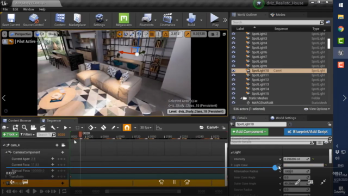Open the viewport Perspective dropdown
This screenshot has height=196, width=348.
click(x=21, y=34)
